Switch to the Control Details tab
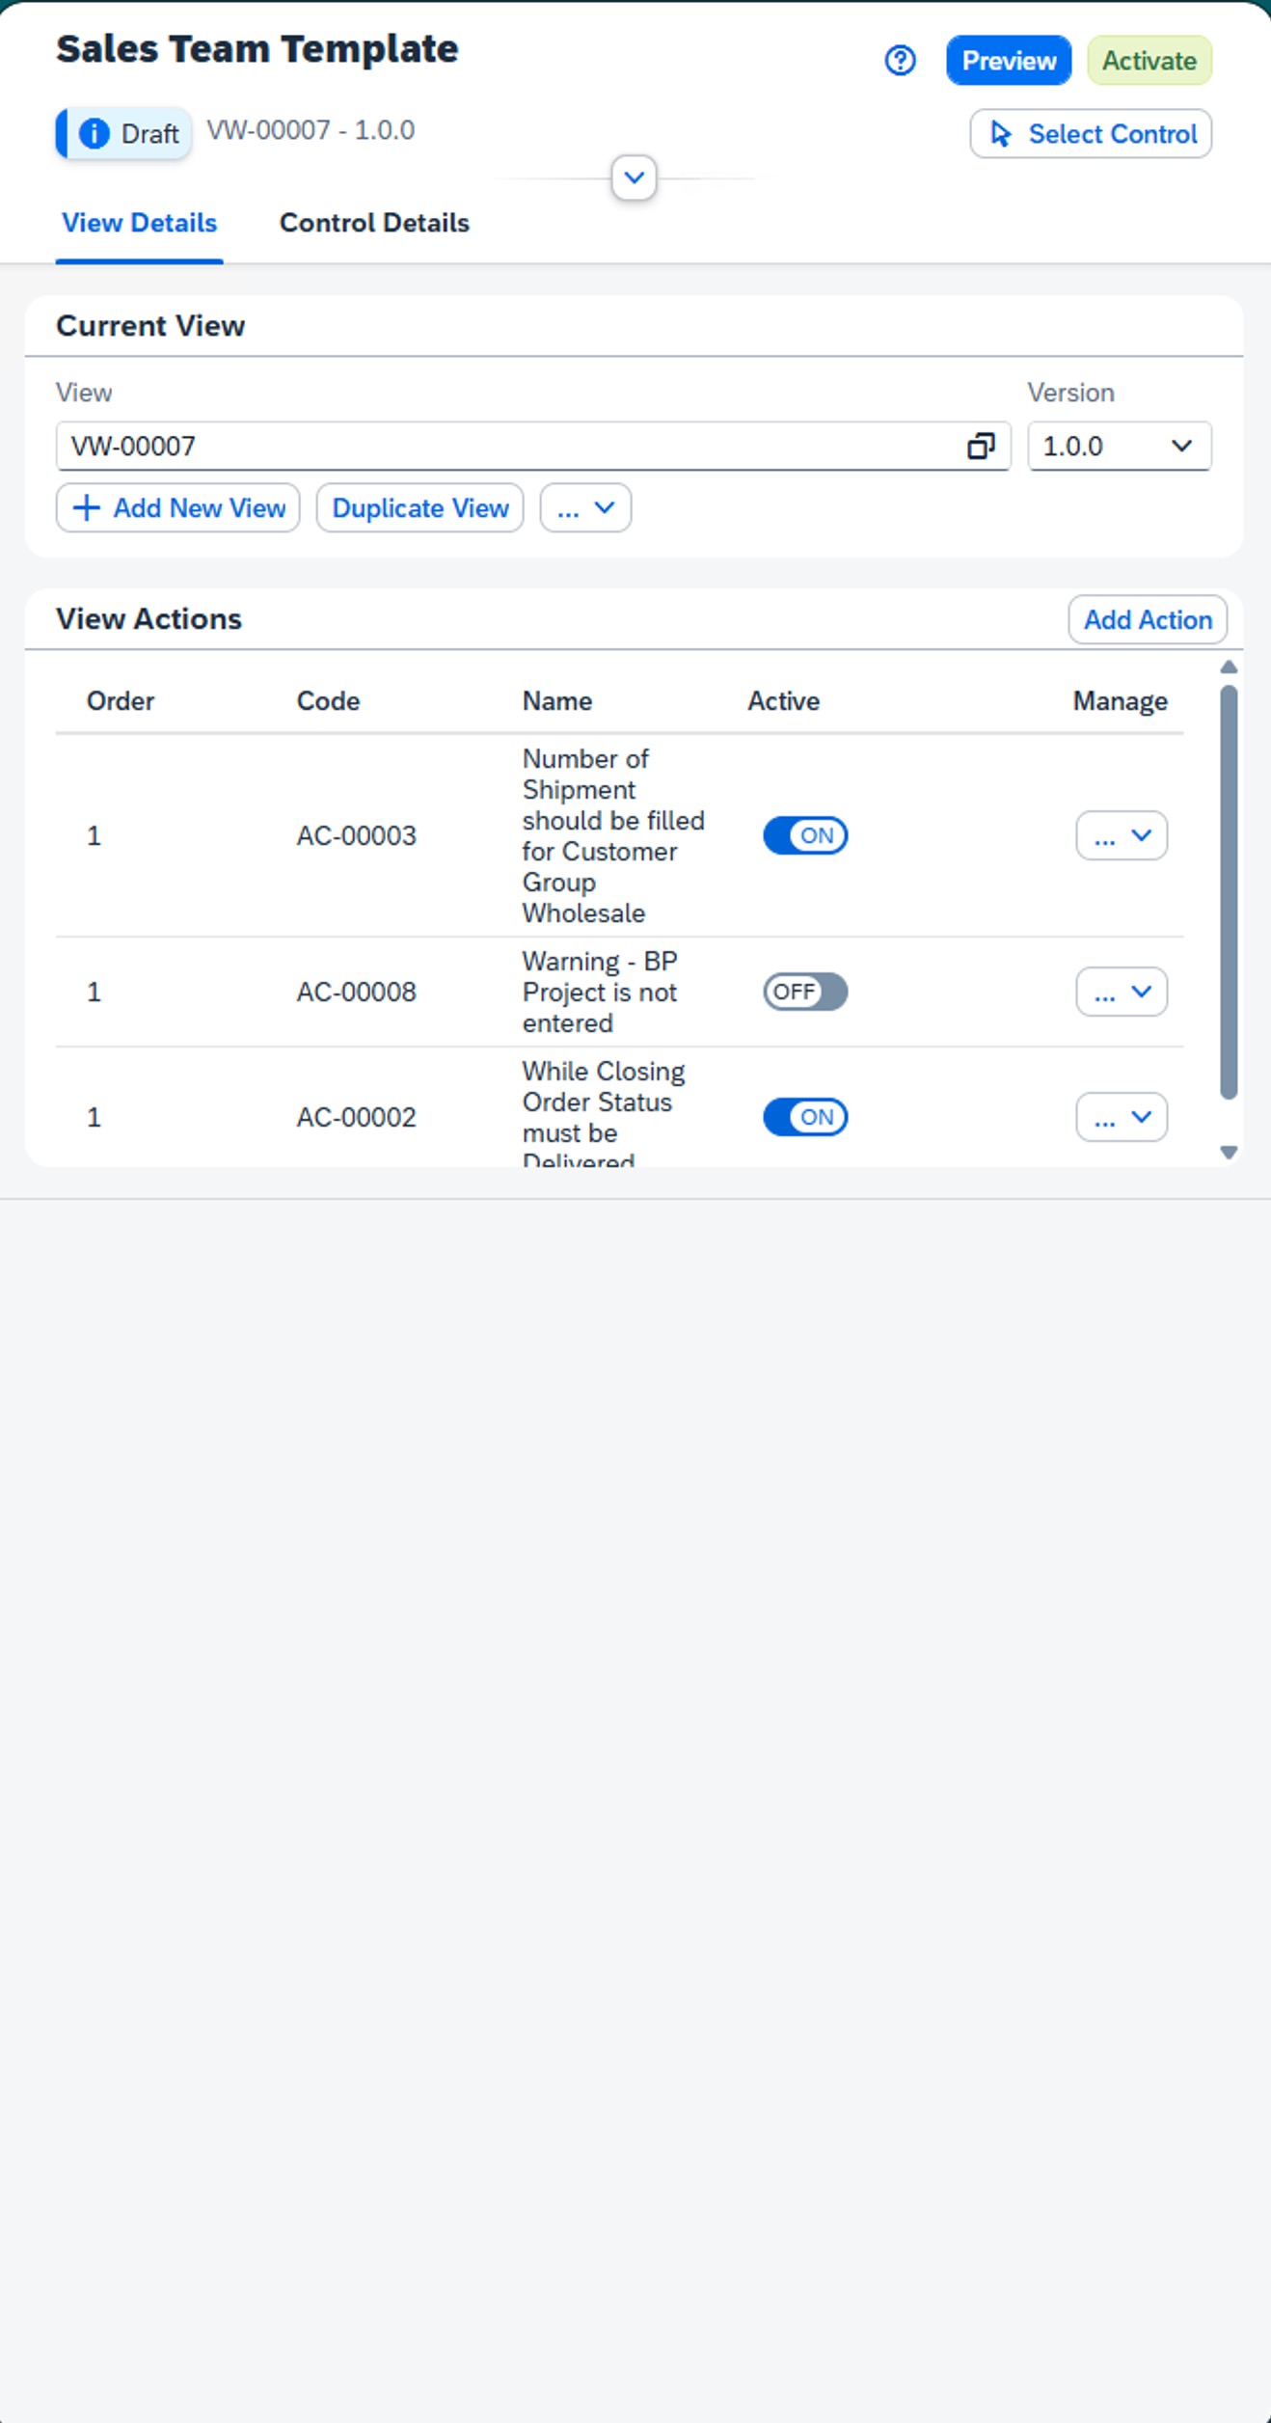Viewport: 1271px width, 2423px height. 374,223
